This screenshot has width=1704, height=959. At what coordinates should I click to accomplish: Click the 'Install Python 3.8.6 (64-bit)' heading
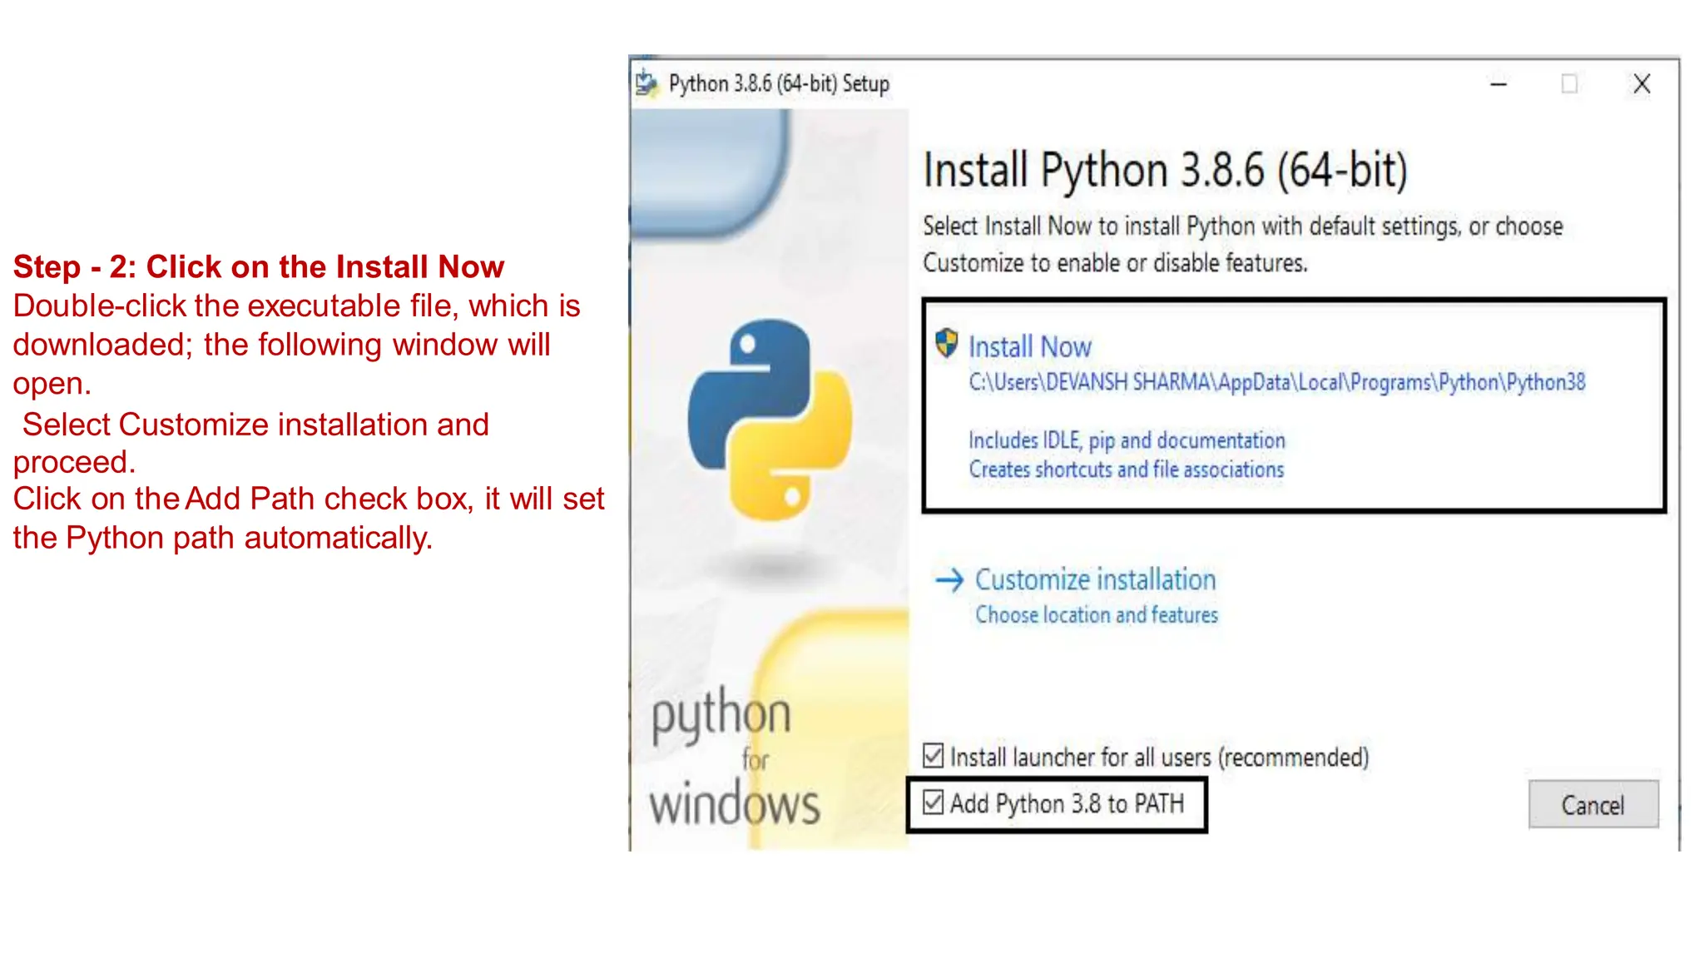(1165, 171)
